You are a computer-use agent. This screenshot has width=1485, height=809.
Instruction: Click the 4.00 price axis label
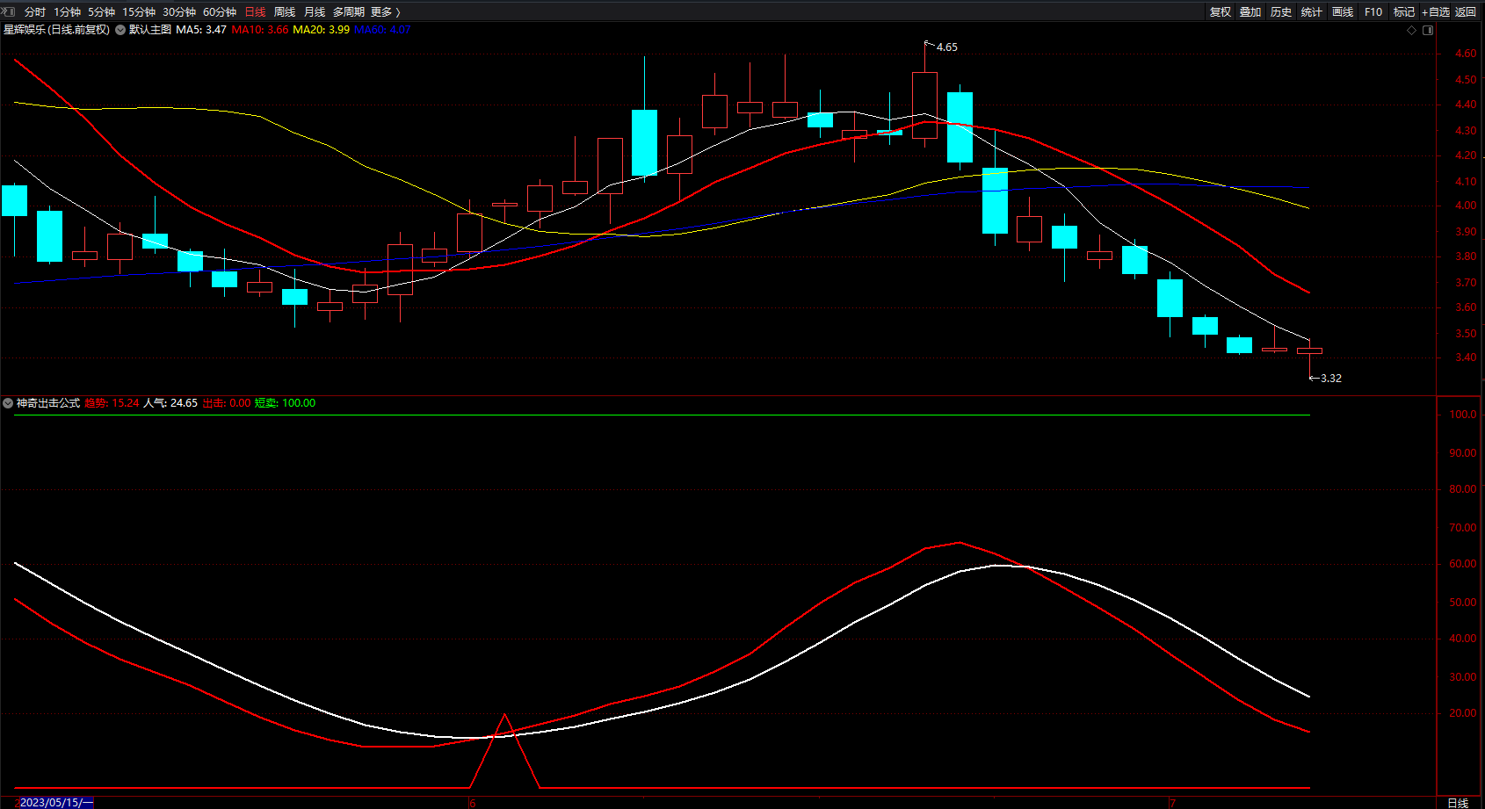coord(1466,206)
